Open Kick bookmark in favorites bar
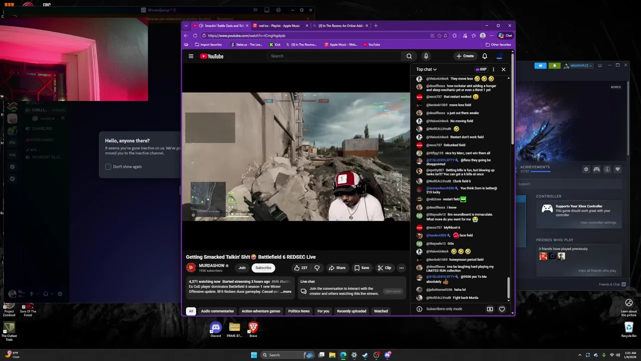Screen dimensions: 641x361 click(x=275, y=45)
